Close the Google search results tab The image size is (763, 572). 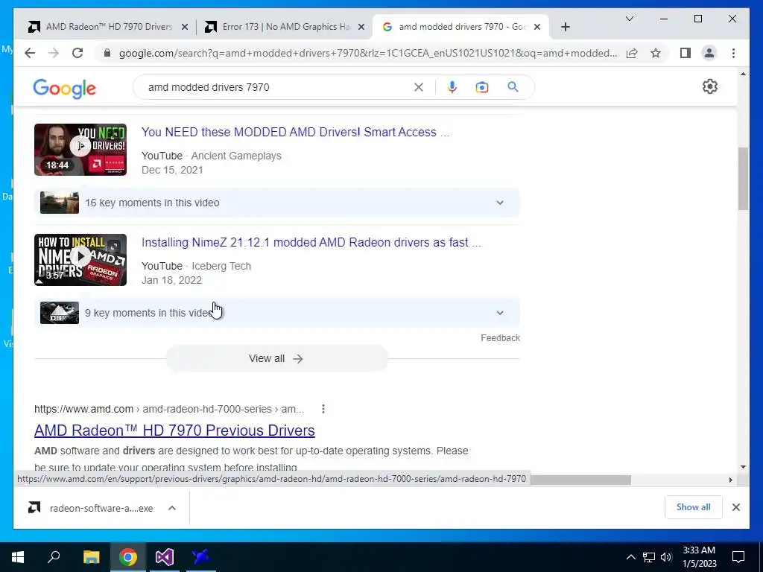point(537,28)
